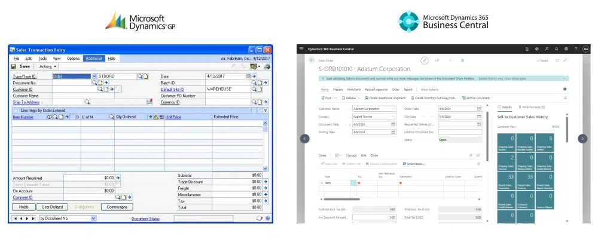Open the highlighted Additional menu
This screenshot has height=239, width=598.
pos(94,59)
